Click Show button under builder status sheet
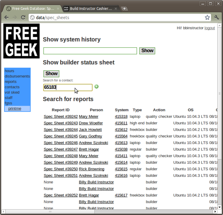Screen dimensions: 223x215 pyautogui.click(x=51, y=74)
